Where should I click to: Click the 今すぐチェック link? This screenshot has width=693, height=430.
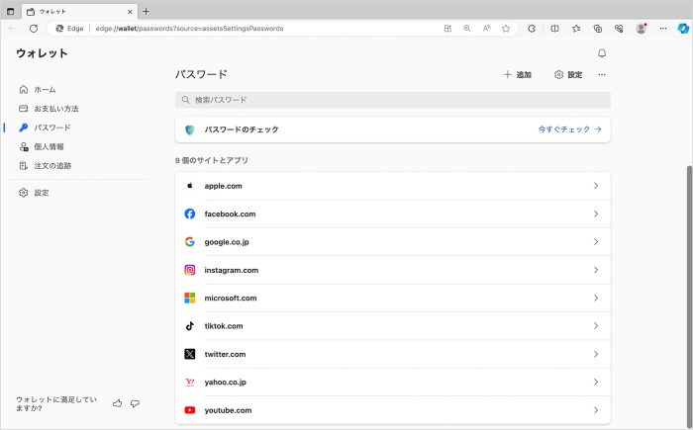click(x=569, y=129)
